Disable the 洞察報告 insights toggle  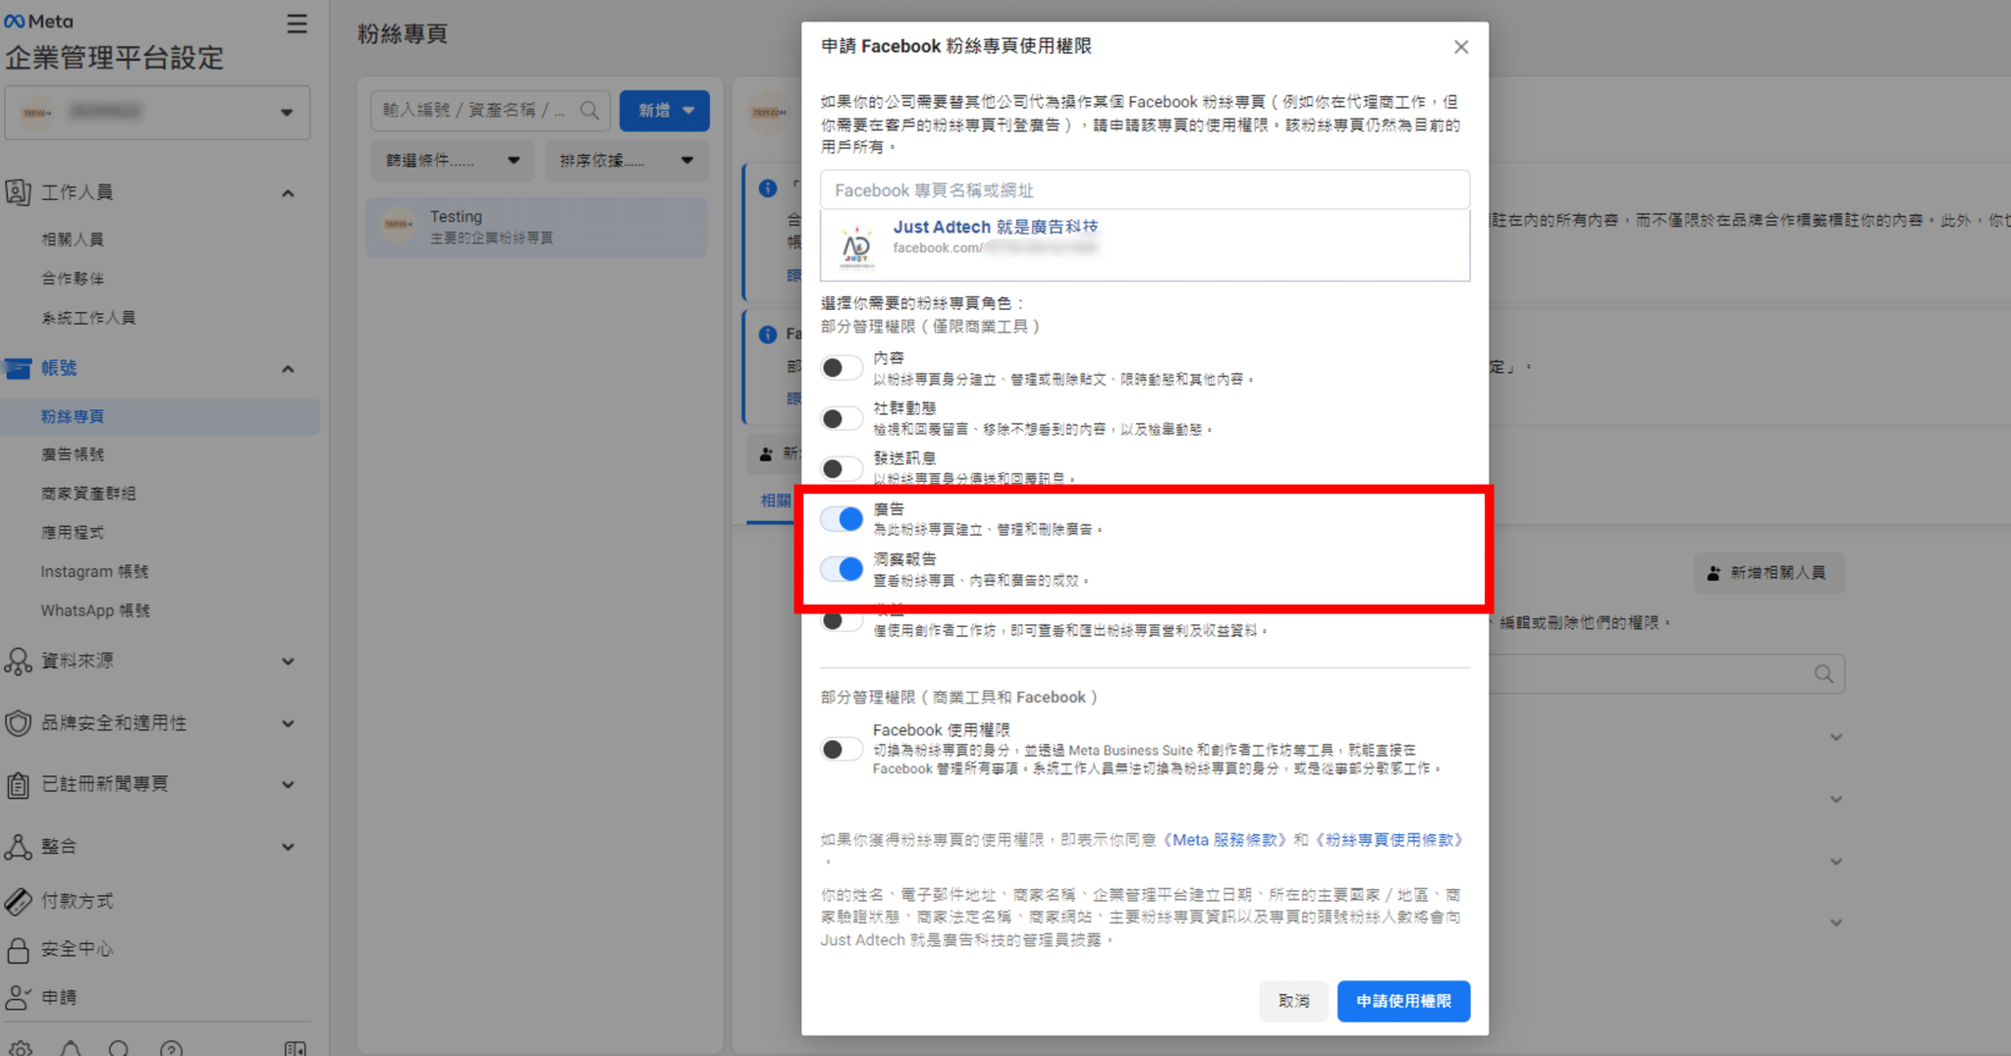coord(842,569)
